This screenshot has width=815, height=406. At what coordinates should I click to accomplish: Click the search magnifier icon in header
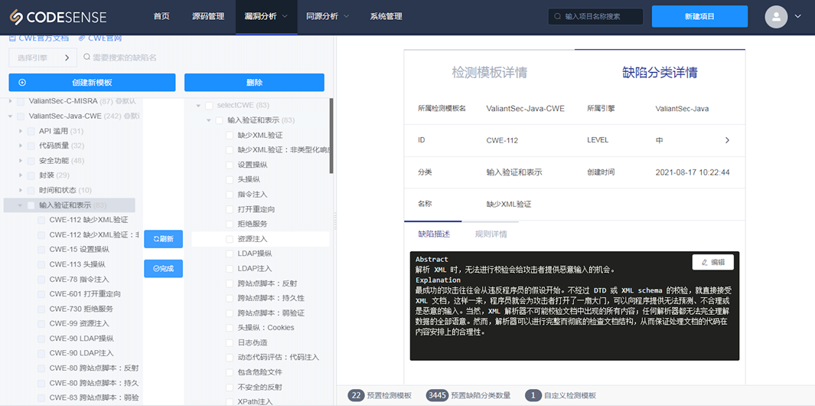point(558,17)
